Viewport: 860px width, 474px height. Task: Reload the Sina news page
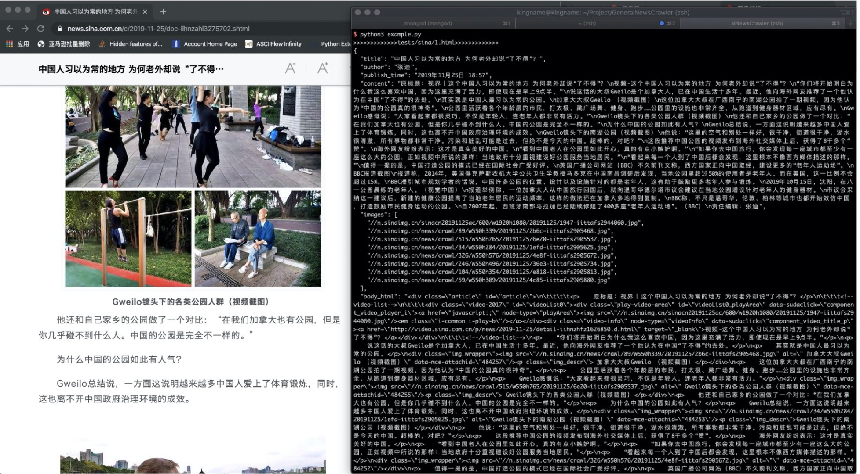(41, 29)
